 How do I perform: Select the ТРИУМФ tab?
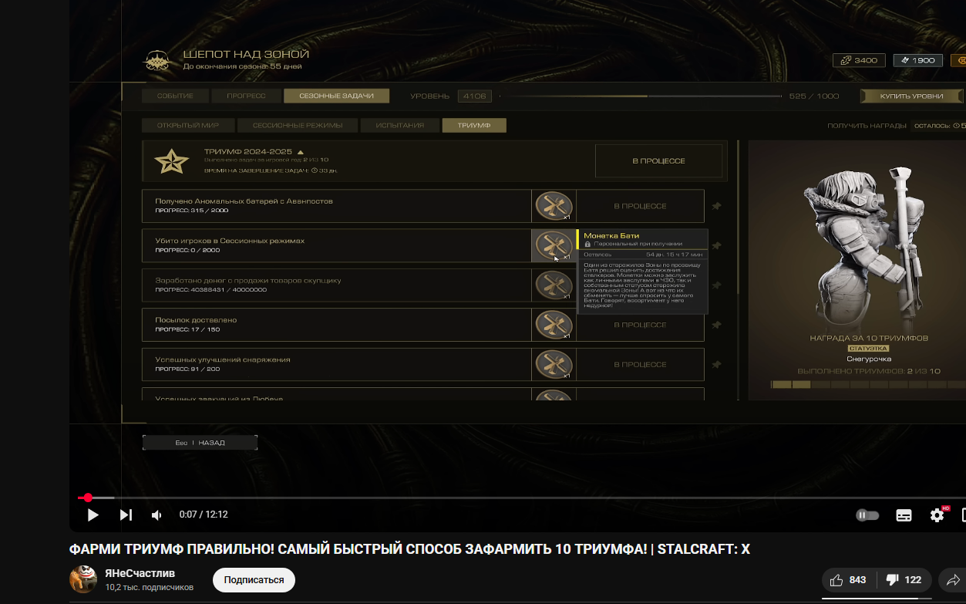(x=474, y=125)
